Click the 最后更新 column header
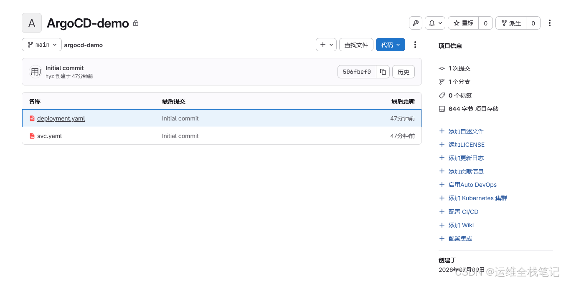Screen dimensions: 561x281 (403, 101)
